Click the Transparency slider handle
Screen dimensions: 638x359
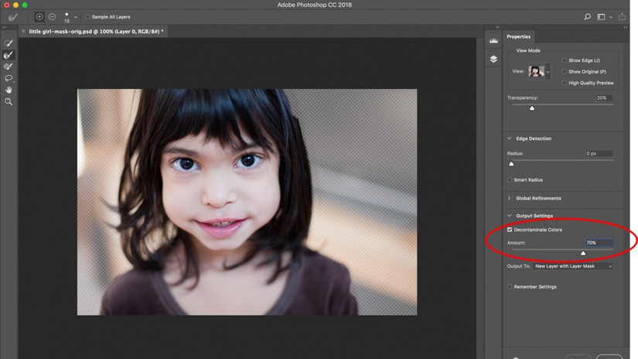[532, 108]
